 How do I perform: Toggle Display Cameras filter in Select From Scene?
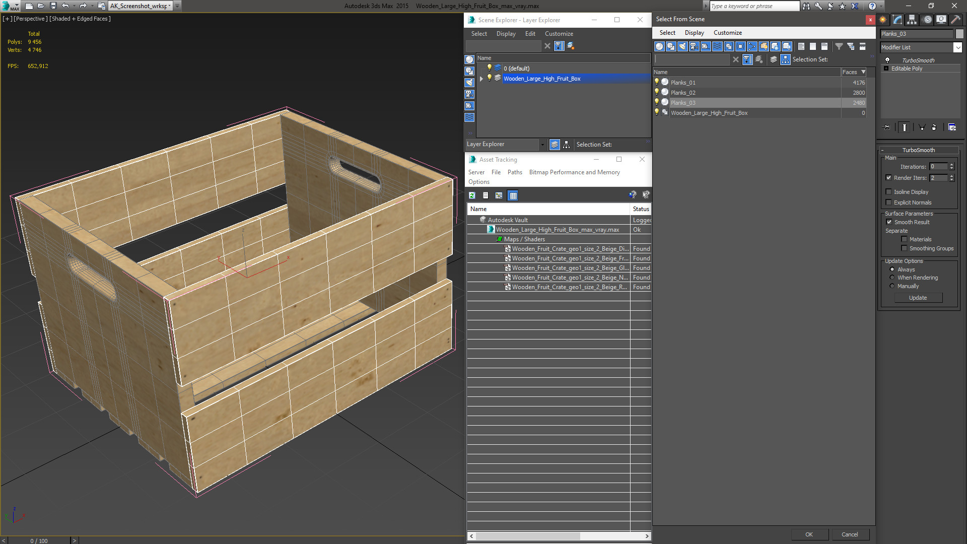(x=694, y=46)
